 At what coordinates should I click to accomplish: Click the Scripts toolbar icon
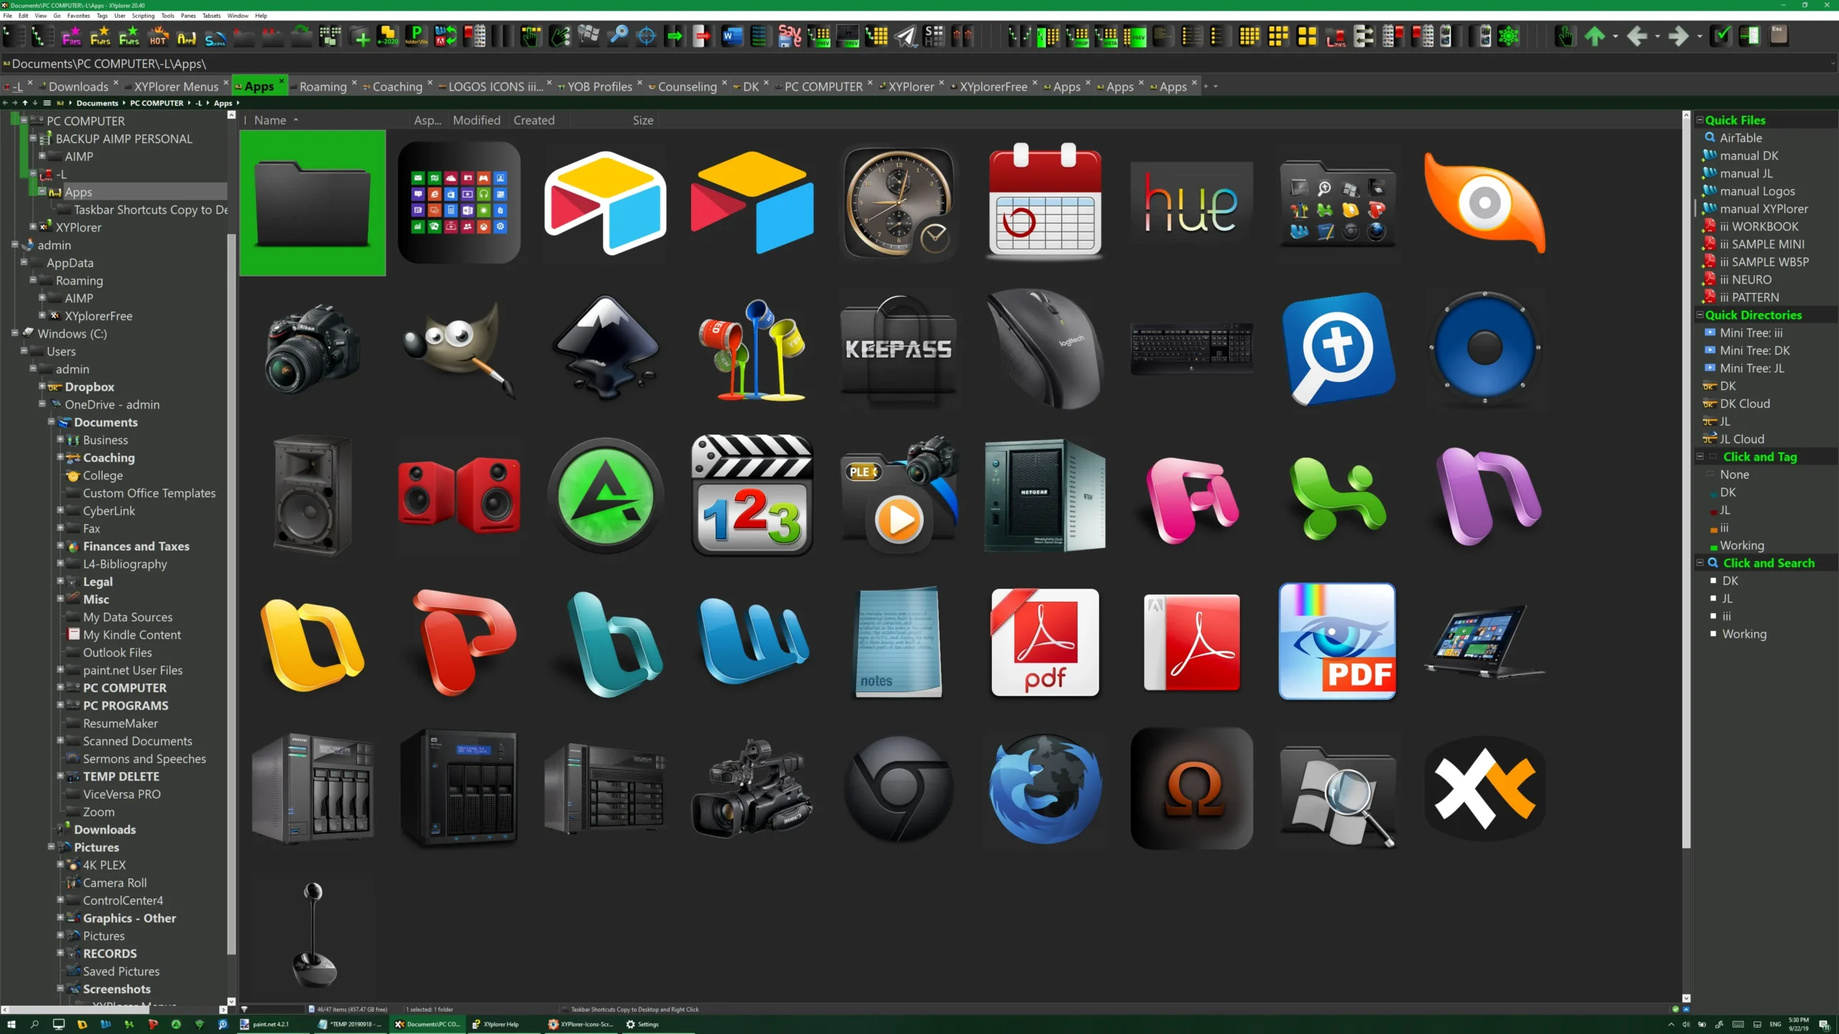click(x=215, y=36)
